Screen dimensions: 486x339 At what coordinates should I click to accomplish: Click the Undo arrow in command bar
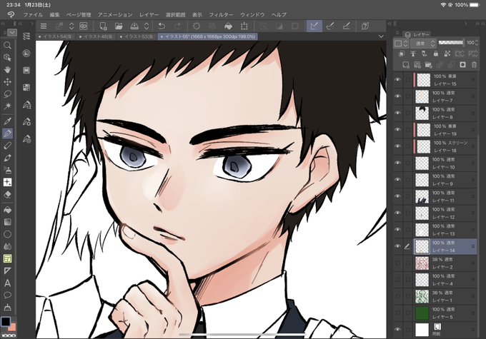(162, 26)
